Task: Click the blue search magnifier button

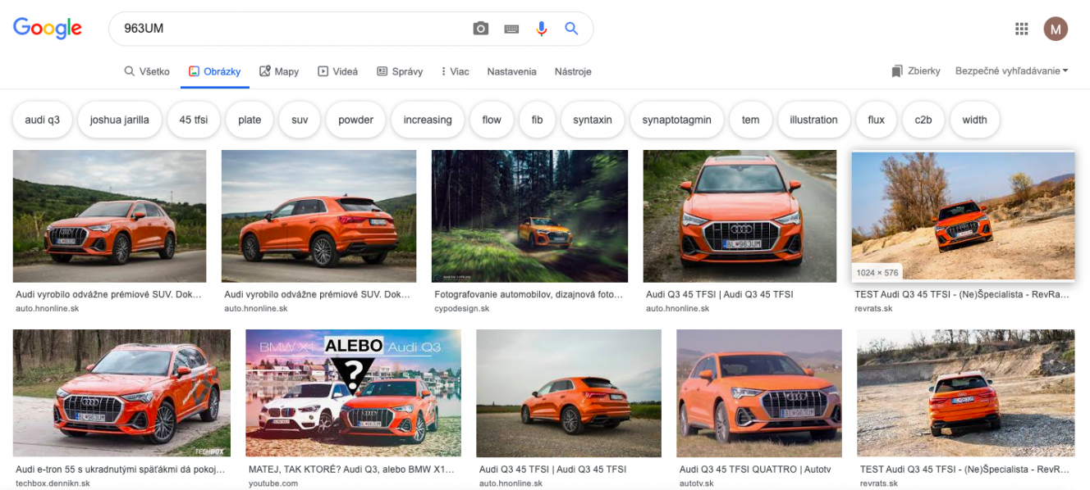Action: pyautogui.click(x=572, y=29)
